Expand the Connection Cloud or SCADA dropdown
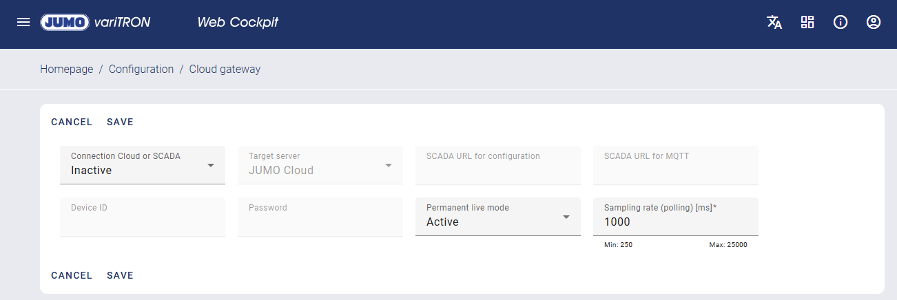The width and height of the screenshot is (897, 300). coord(143,165)
